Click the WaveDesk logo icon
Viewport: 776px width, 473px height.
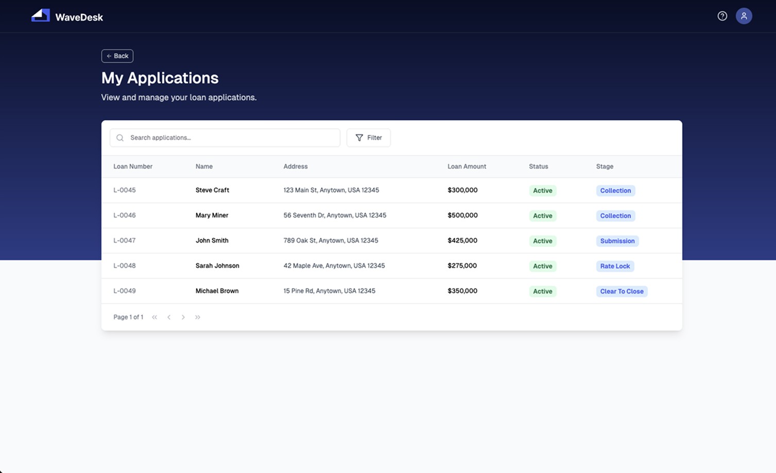pyautogui.click(x=41, y=15)
